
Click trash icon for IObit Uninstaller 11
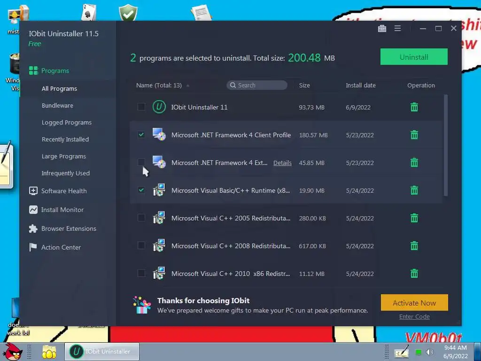[414, 107]
